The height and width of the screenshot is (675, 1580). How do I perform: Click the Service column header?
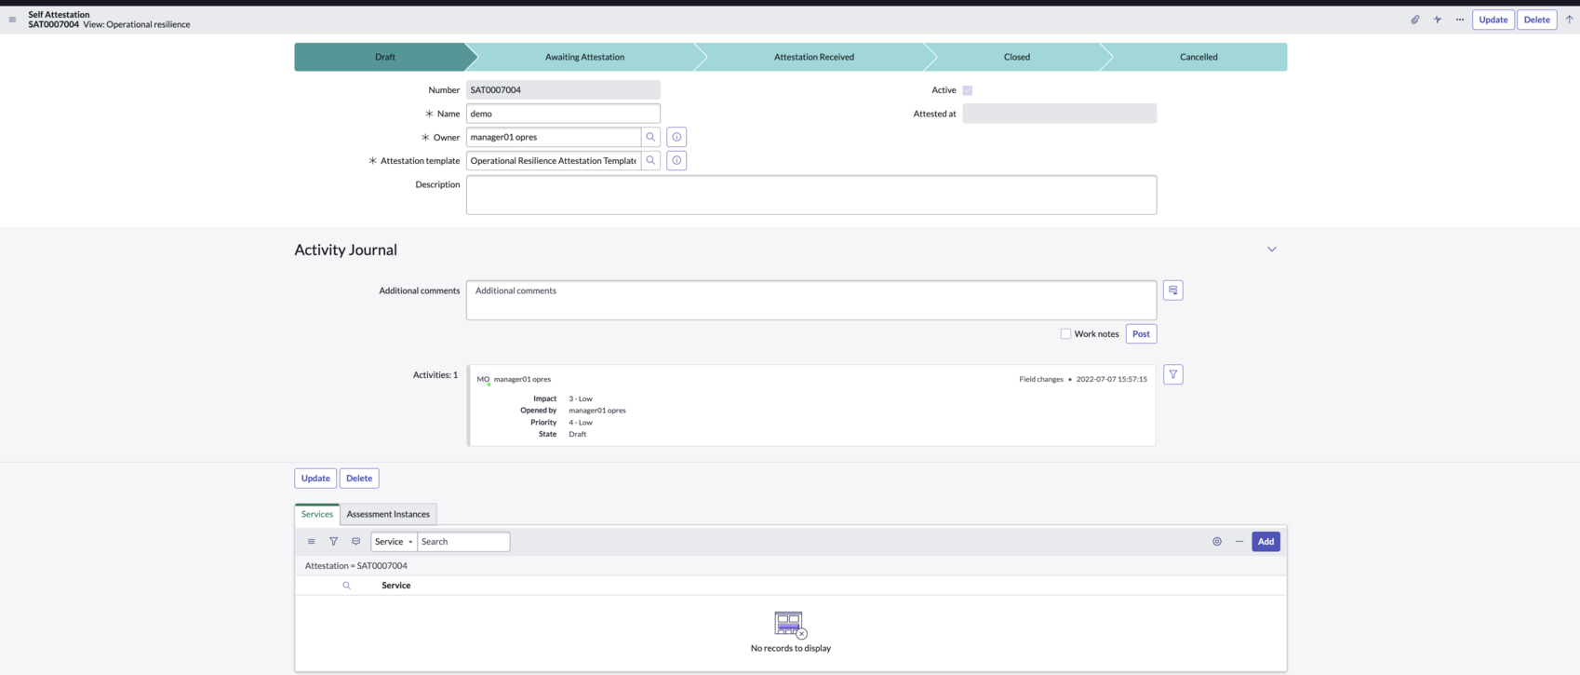(395, 586)
